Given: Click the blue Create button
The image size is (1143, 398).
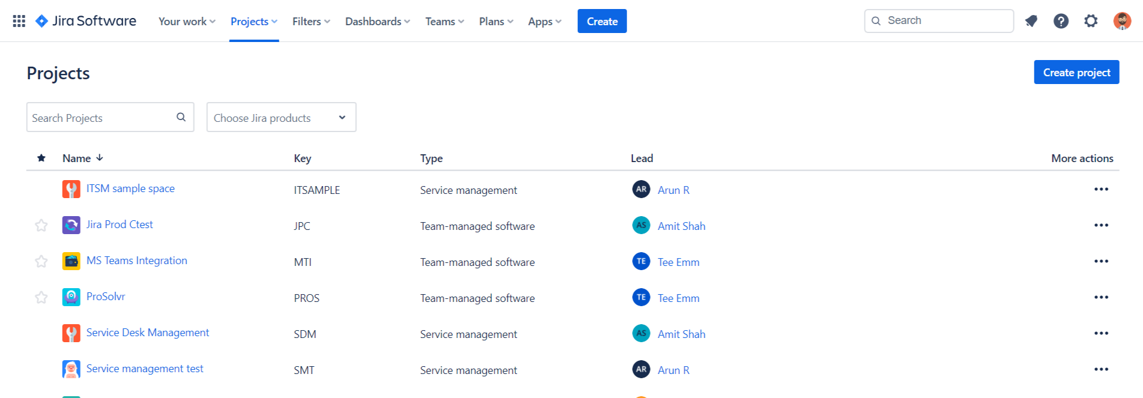Looking at the screenshot, I should [x=602, y=21].
